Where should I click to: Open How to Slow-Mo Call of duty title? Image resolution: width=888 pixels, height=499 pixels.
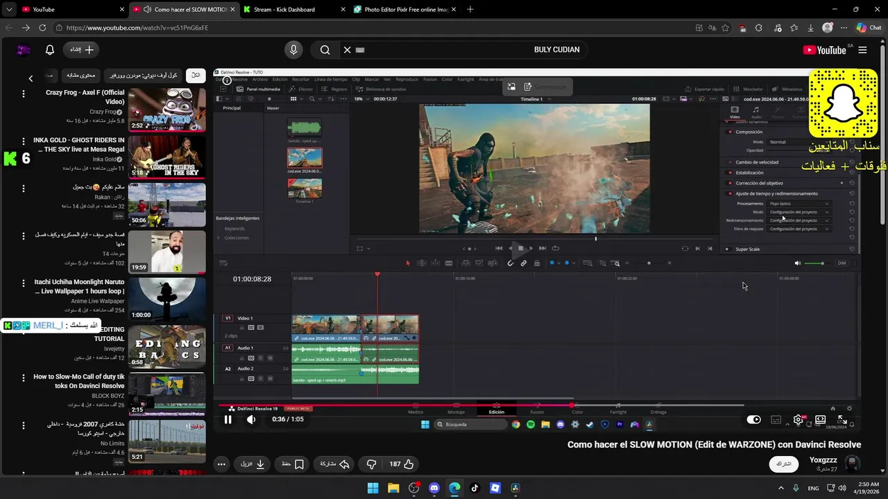click(x=79, y=381)
